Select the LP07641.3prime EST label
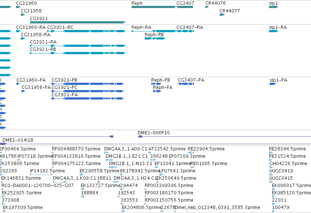This screenshot has height=213, width=311. (177, 171)
